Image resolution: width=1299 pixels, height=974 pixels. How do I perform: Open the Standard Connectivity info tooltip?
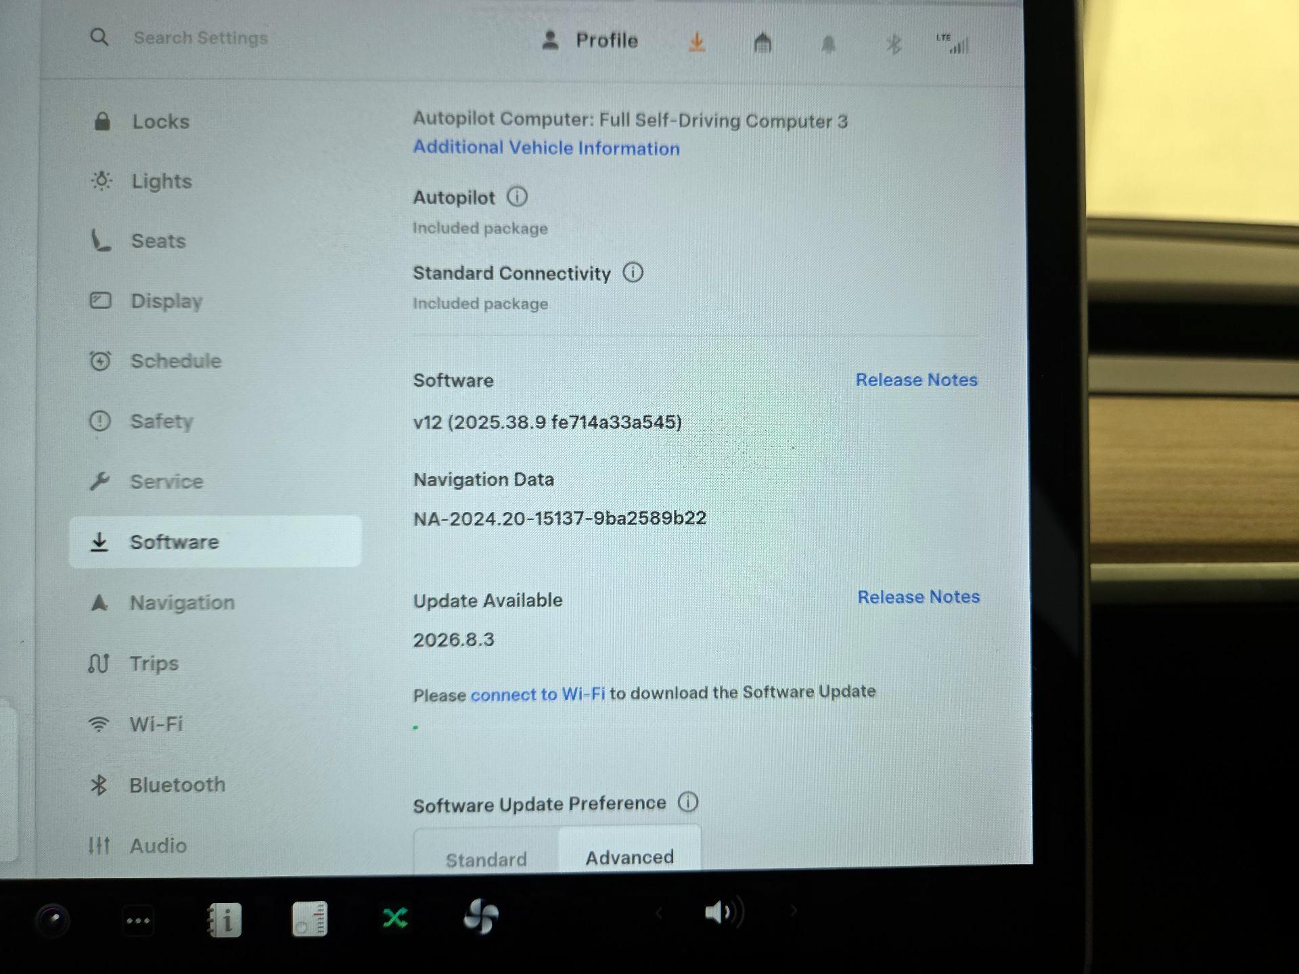pos(633,273)
